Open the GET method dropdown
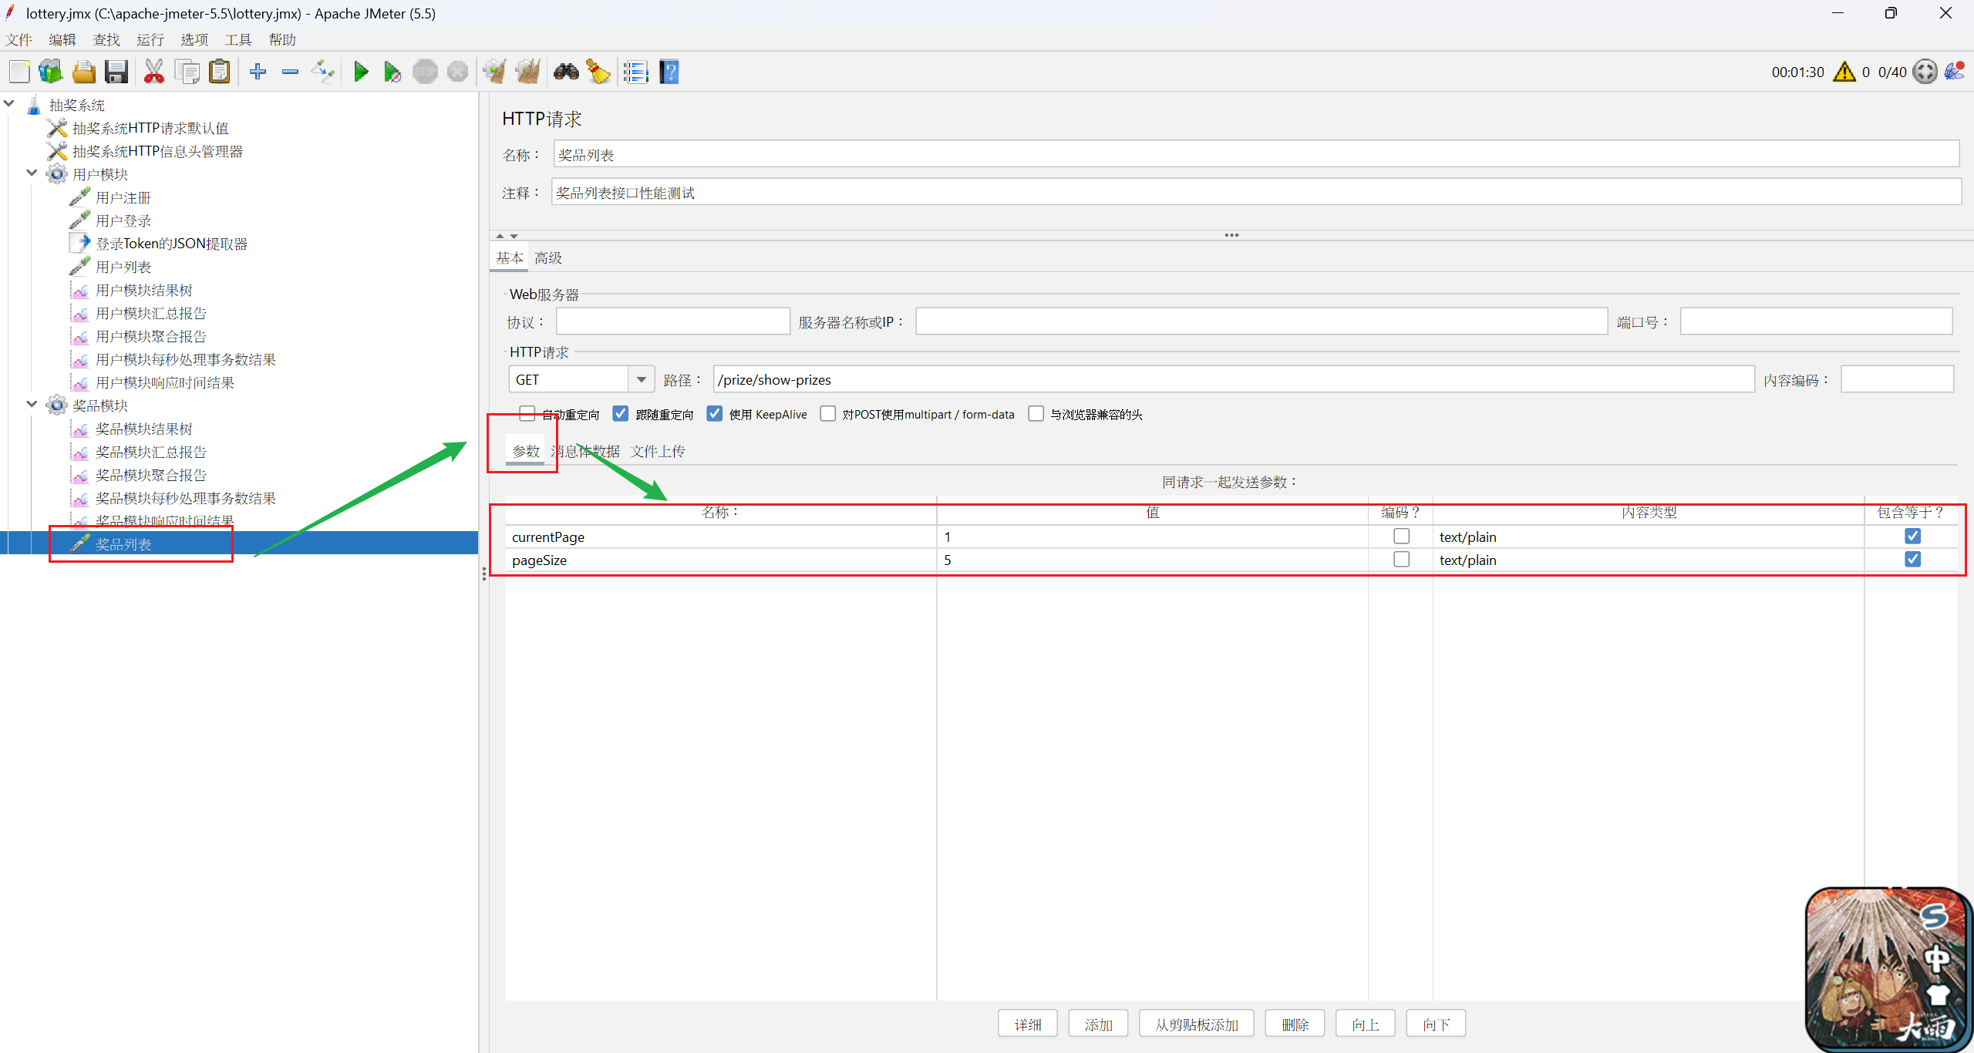Viewport: 1974px width, 1053px height. [641, 380]
